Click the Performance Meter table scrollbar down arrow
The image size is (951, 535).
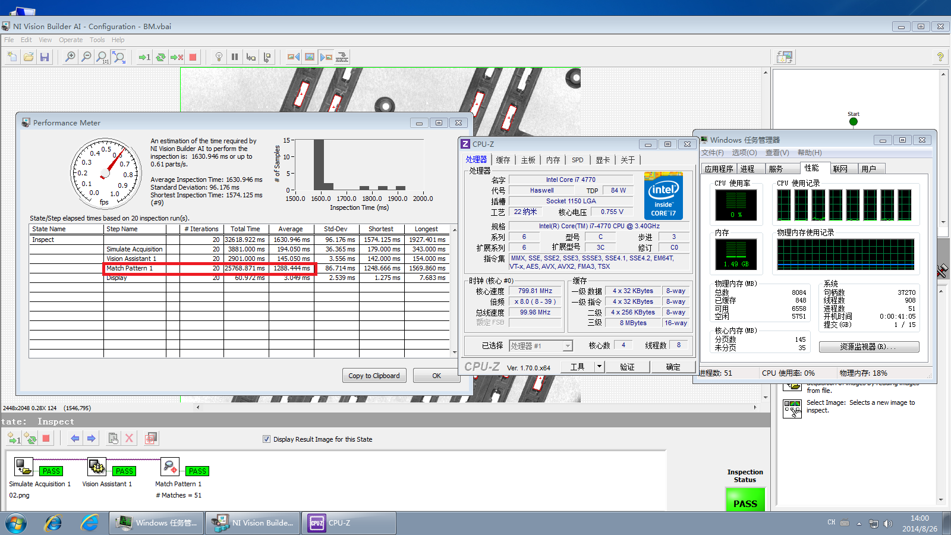455,353
